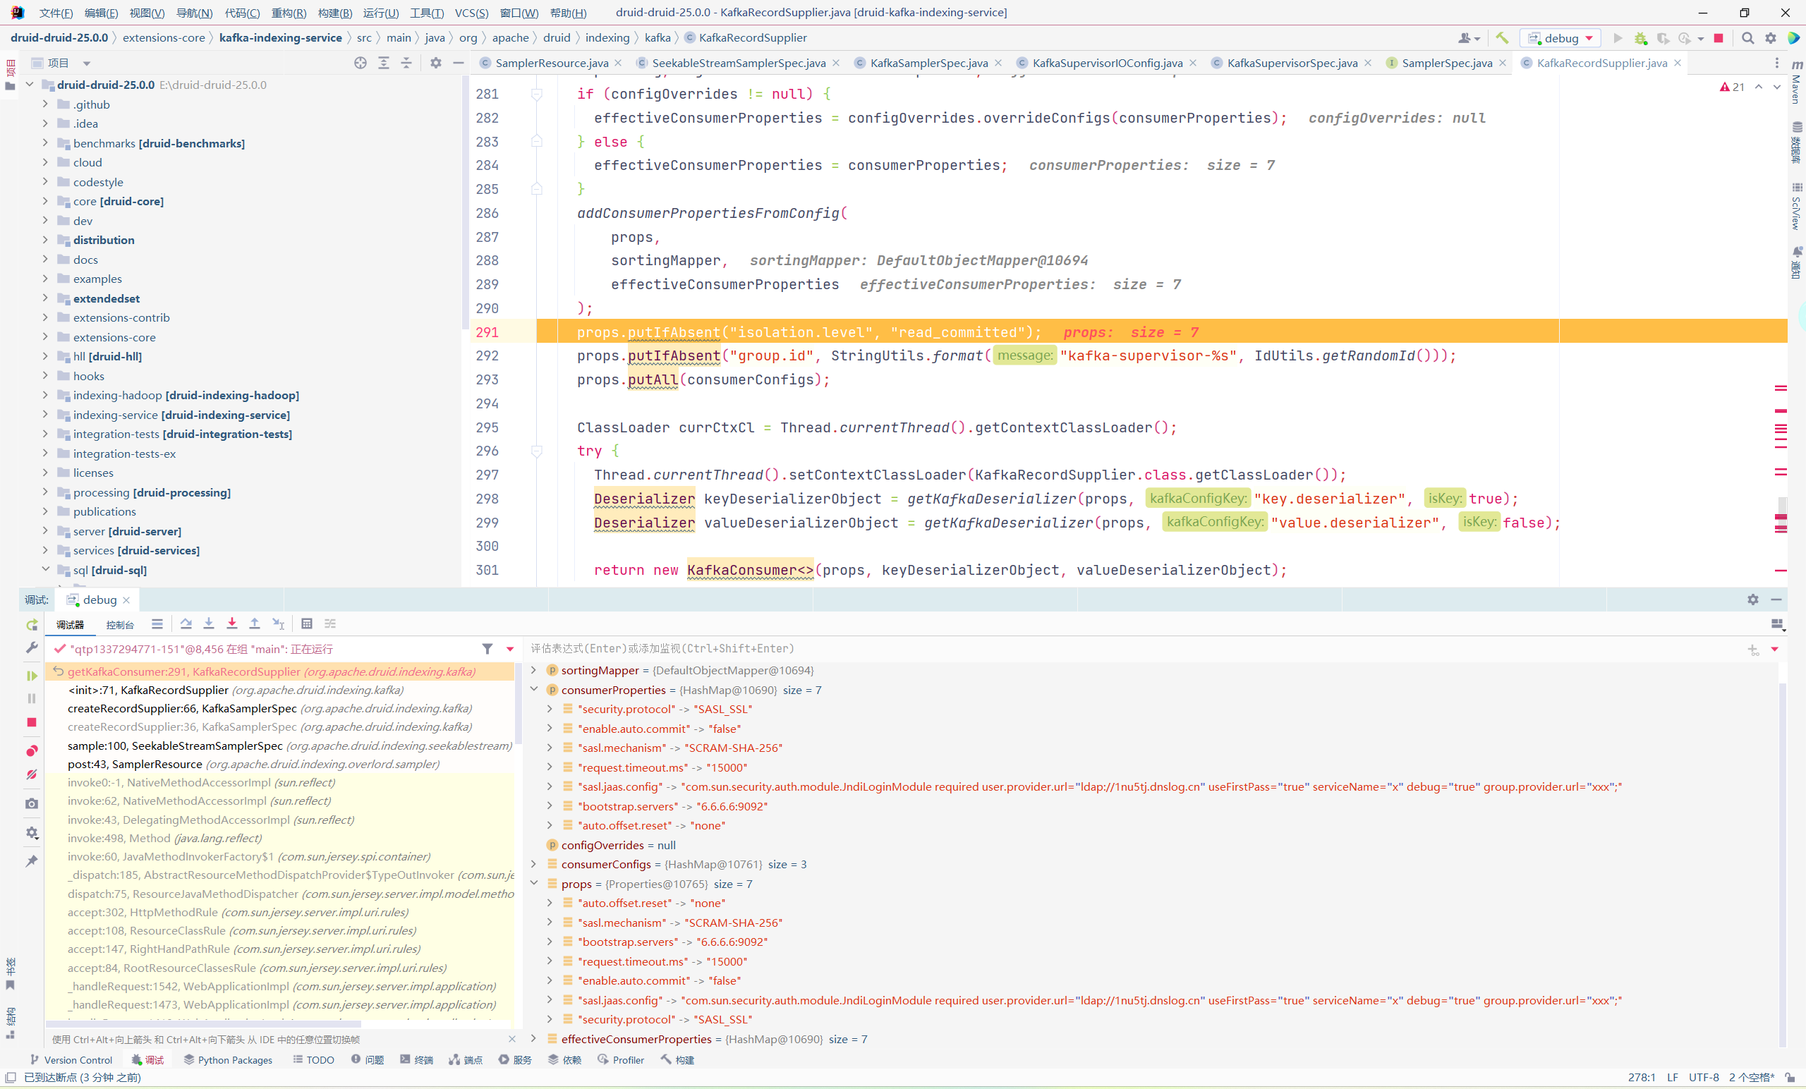This screenshot has width=1806, height=1089.
Task: Open IDE settings gear in top toolbar
Action: 1771,38
